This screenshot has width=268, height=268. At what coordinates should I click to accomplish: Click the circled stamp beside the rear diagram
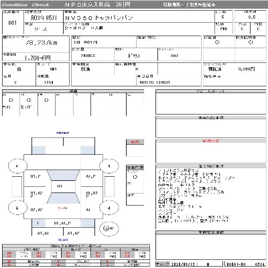point(109,228)
